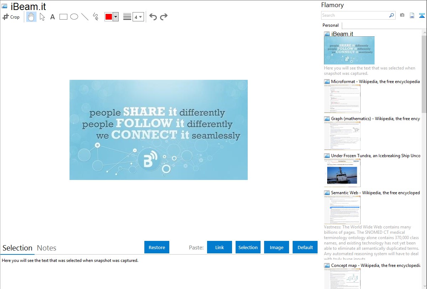Click the scroll up arrow in sidebar
The image size is (427, 289).
pyautogui.click(x=424, y=32)
